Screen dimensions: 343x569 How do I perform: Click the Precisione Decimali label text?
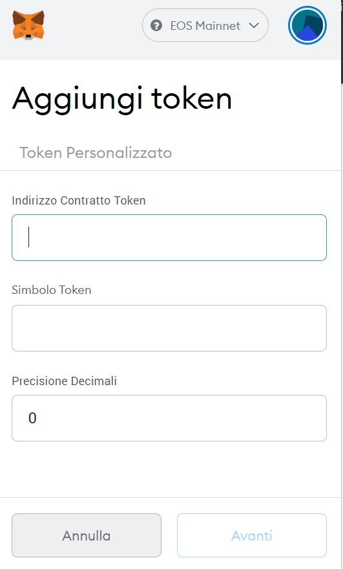[64, 381]
